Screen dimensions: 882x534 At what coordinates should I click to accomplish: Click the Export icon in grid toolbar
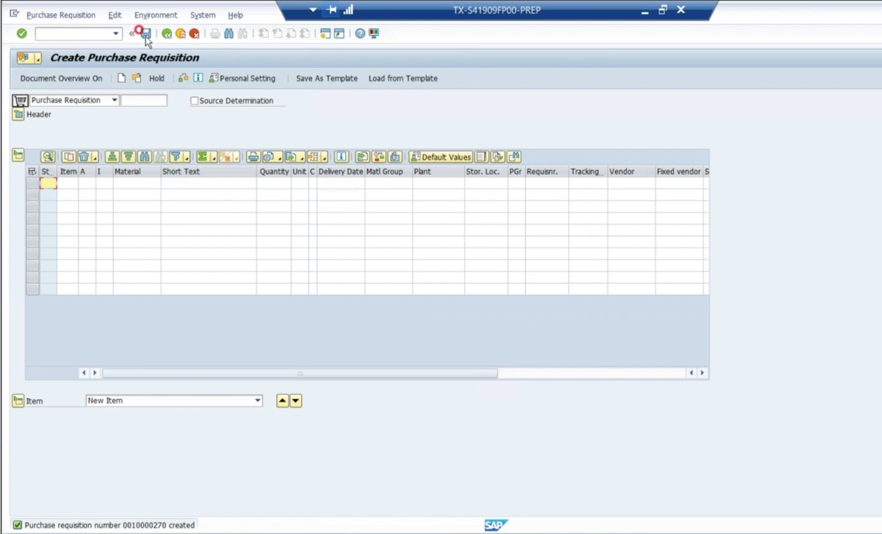(291, 157)
